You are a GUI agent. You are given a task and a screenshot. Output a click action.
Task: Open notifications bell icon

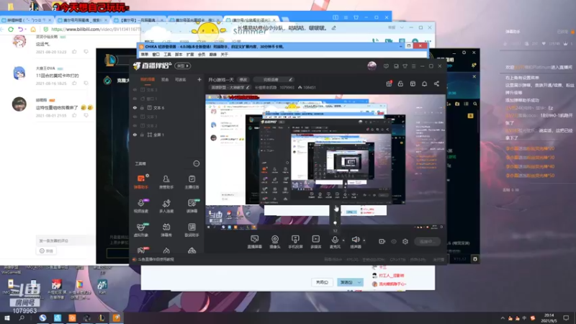pos(424,84)
